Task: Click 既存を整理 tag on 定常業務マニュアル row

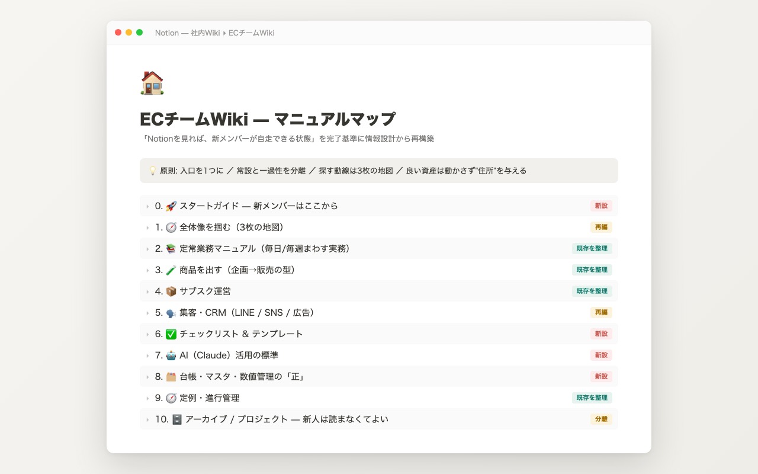Action: [x=592, y=249]
